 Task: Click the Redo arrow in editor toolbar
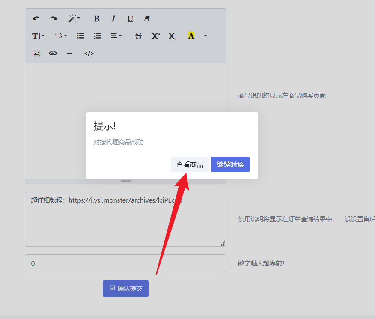(x=53, y=19)
